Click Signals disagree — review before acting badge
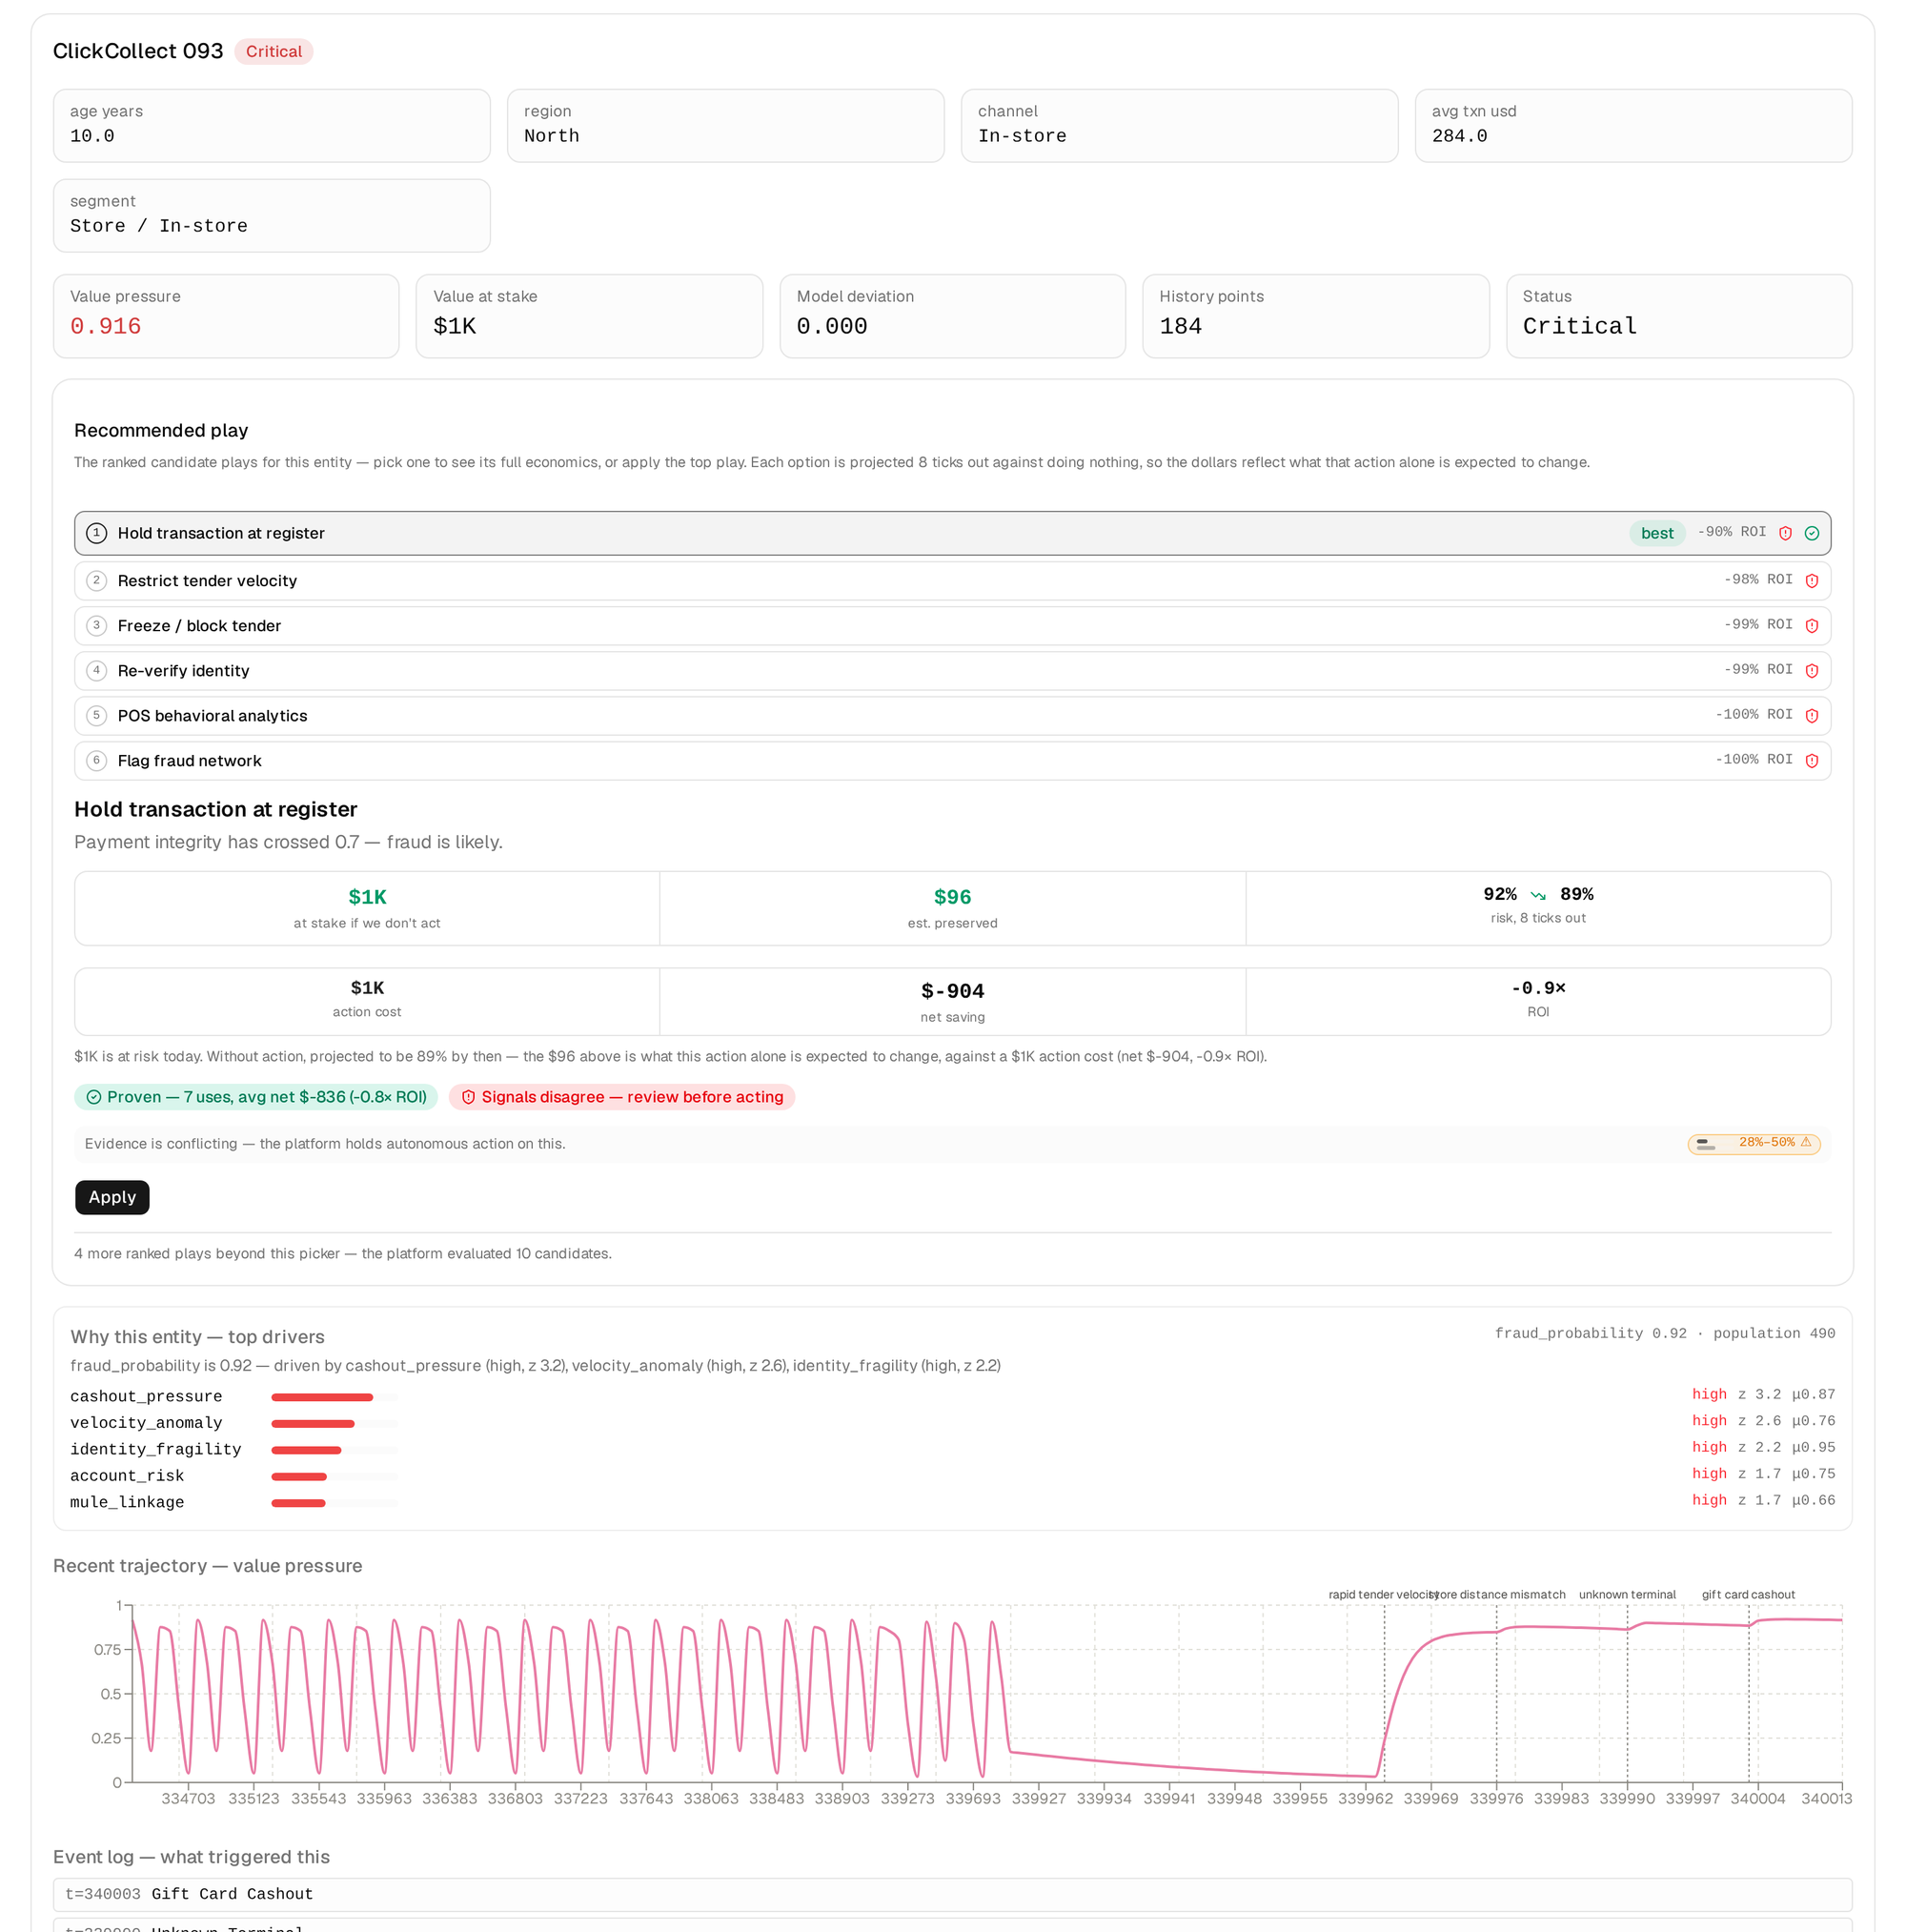 [621, 1097]
